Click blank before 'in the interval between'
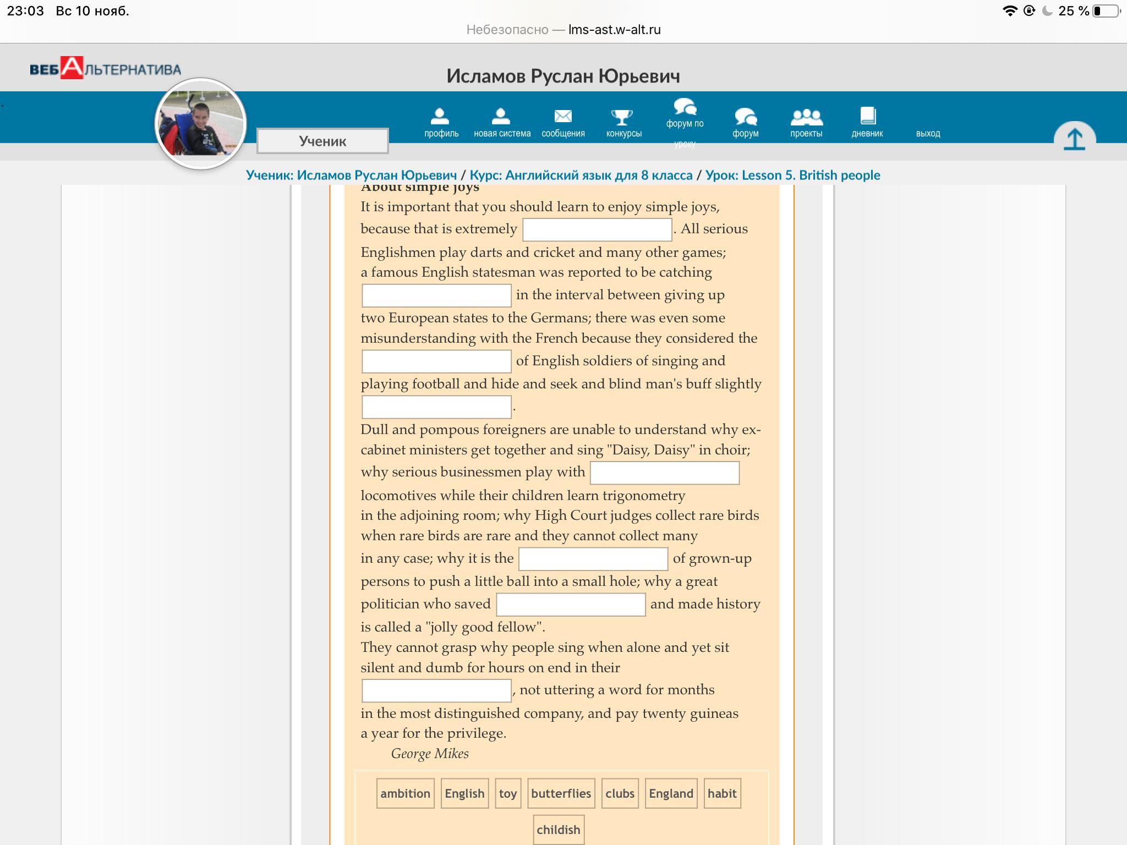The width and height of the screenshot is (1127, 845). coord(436,295)
